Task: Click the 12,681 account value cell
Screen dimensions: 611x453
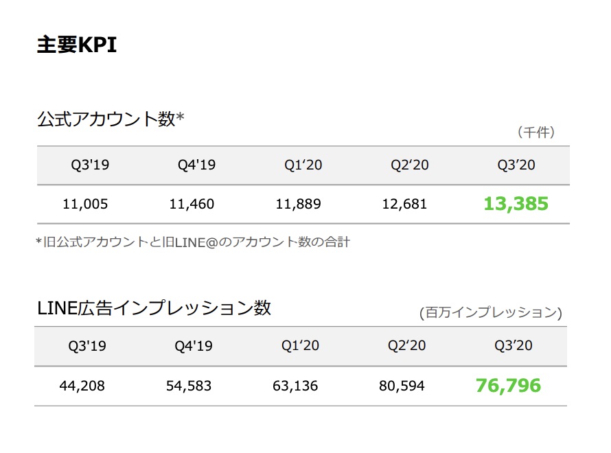Action: [404, 204]
